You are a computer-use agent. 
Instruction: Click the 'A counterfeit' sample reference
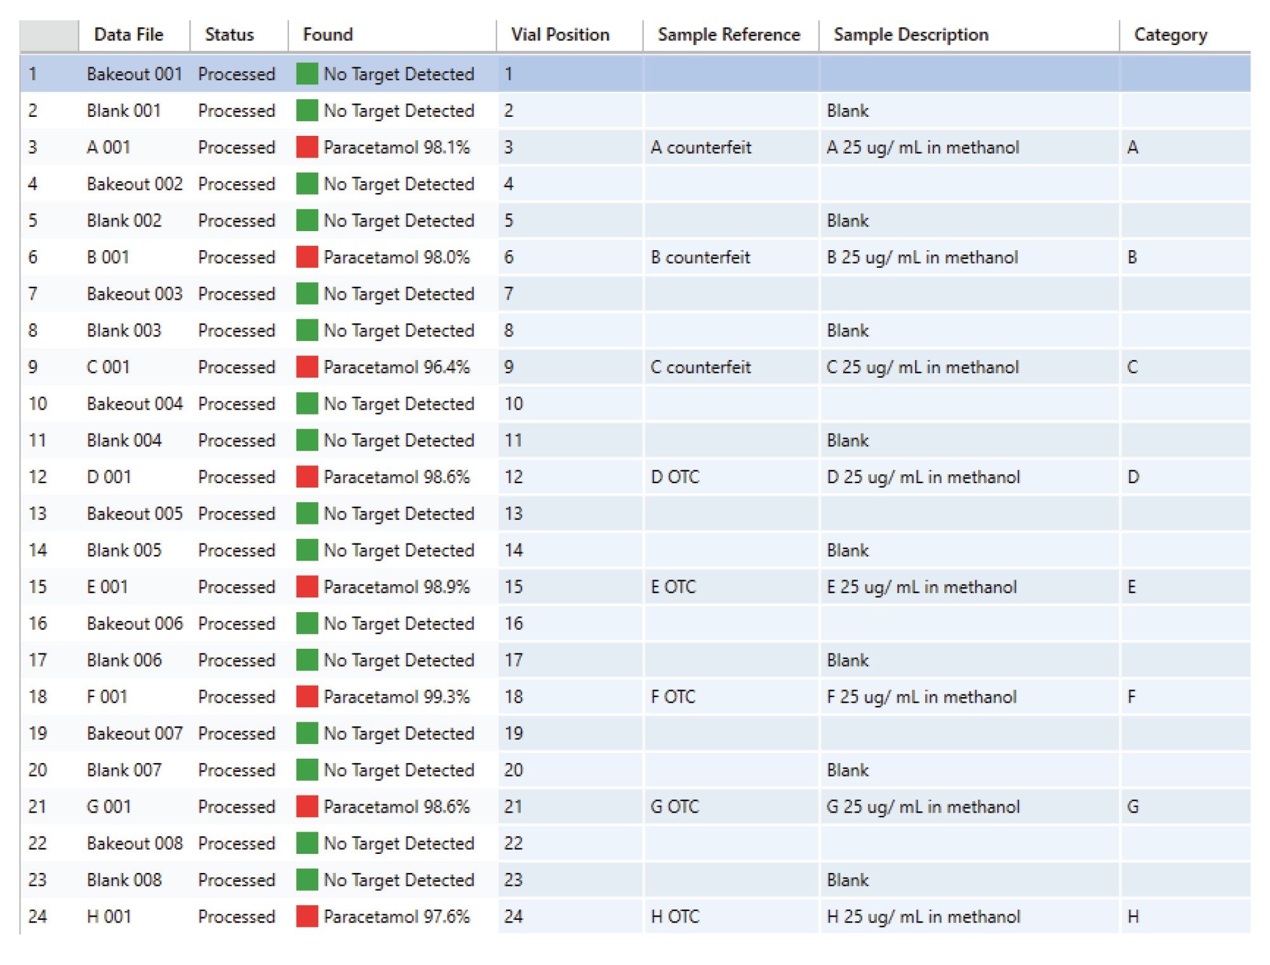pyautogui.click(x=701, y=147)
